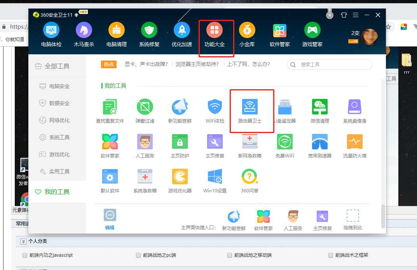Open 新功能尝鲜 in my tools grid
Image resolution: width=417 pixels, height=270 pixels.
coord(180,111)
